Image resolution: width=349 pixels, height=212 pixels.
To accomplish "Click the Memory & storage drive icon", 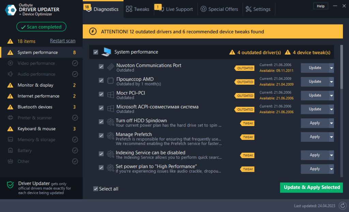I will [10, 139].
